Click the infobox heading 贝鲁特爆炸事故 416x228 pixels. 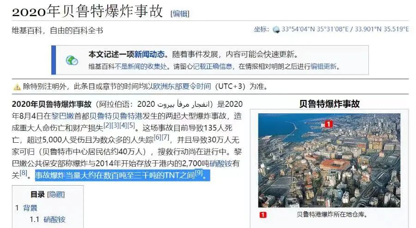[x=329, y=104]
